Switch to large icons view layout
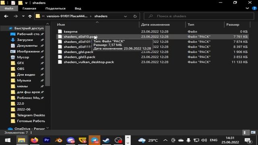Screen dimensions: 258x145 click(253, 133)
